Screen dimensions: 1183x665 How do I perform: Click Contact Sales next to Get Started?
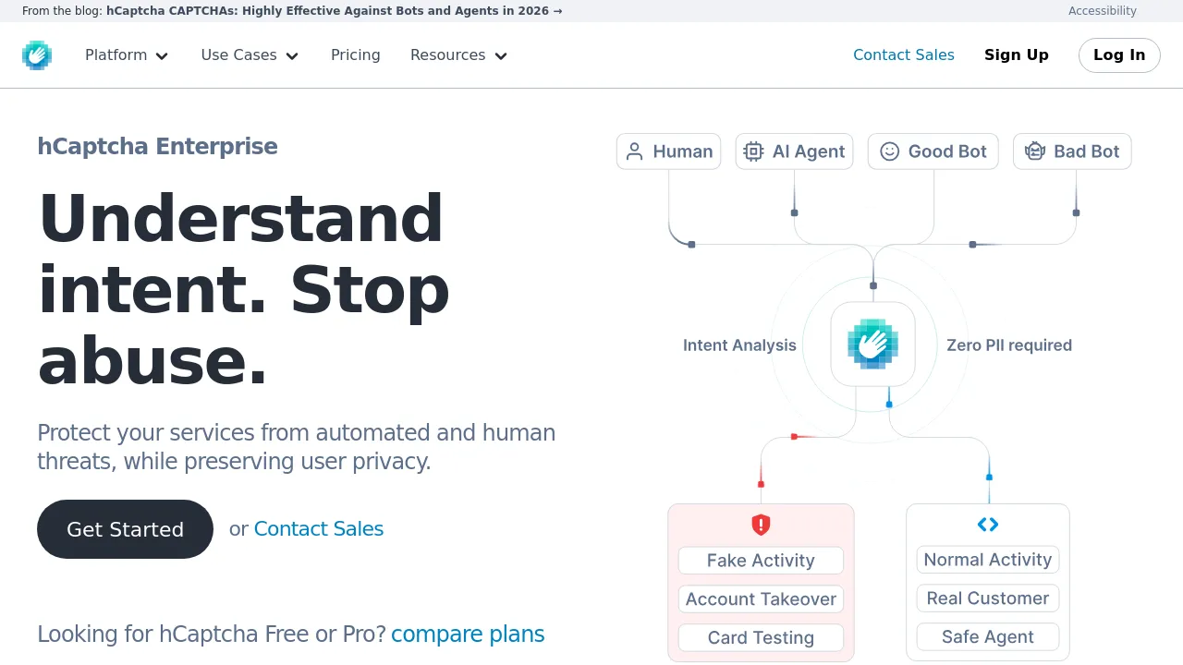pos(319,529)
